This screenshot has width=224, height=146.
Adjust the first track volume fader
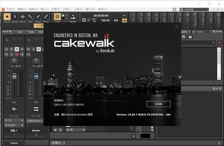(x=15, y=76)
